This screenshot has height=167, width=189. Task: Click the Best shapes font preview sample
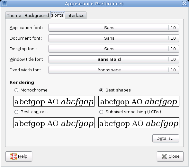139,101
